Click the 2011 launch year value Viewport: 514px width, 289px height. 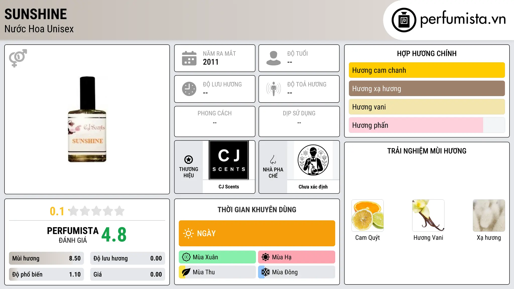click(211, 62)
